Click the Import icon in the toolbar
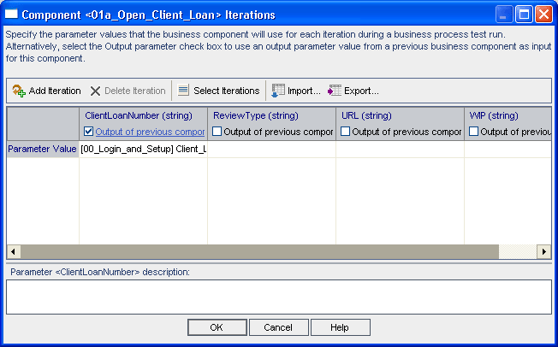This screenshot has width=558, height=347. click(278, 91)
